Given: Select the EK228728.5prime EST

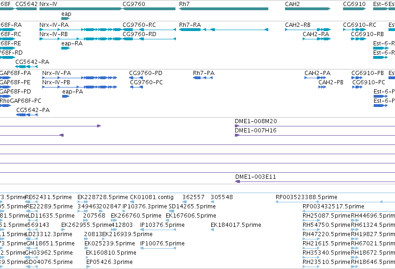Looking at the screenshot, I should [83, 202].
